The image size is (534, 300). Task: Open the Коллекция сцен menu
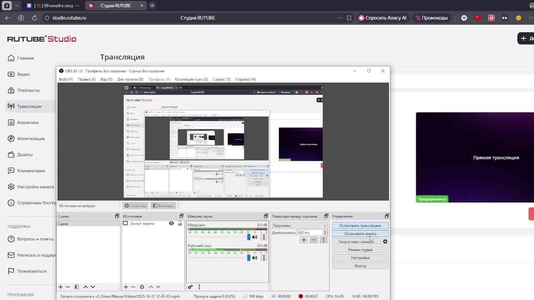tap(191, 79)
